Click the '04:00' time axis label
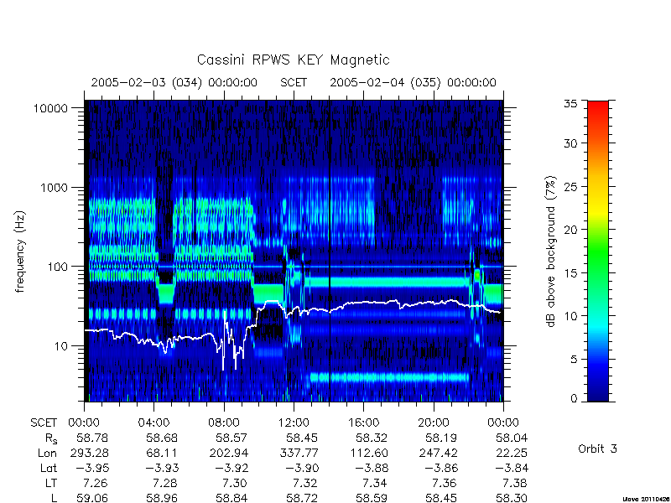The image size is (671, 503). [x=153, y=423]
